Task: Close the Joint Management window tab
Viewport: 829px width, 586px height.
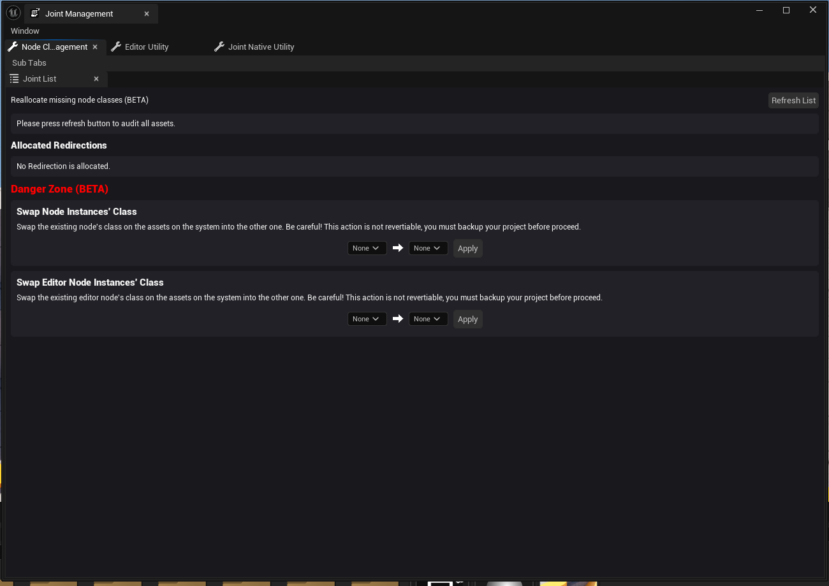Action: tap(147, 14)
